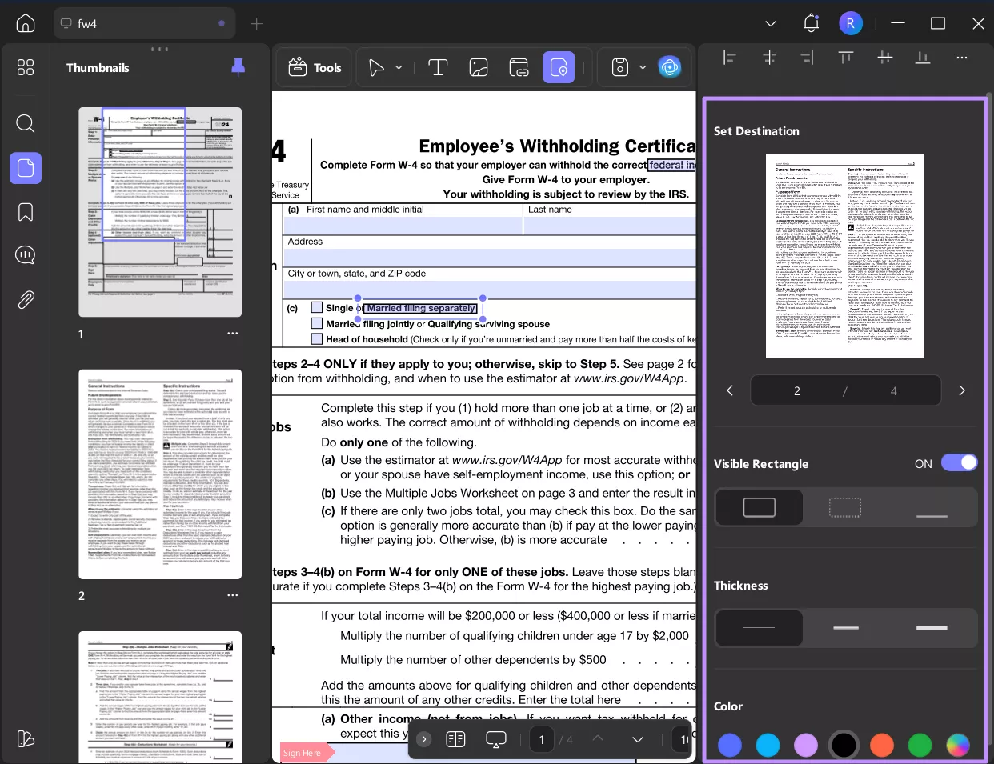The height and width of the screenshot is (764, 994).
Task: Select the dashed rectangle border style
Action: pyautogui.click(x=845, y=507)
